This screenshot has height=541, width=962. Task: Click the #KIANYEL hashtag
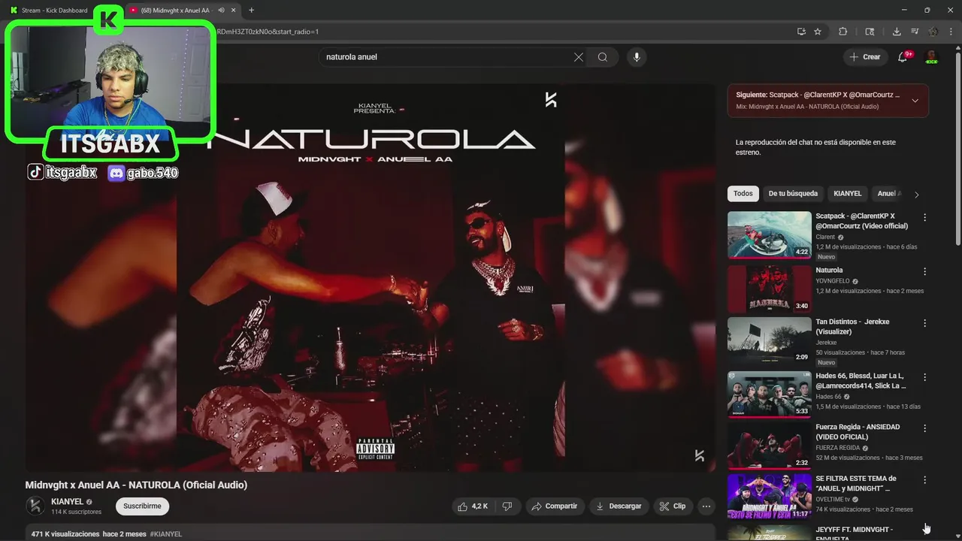(166, 534)
